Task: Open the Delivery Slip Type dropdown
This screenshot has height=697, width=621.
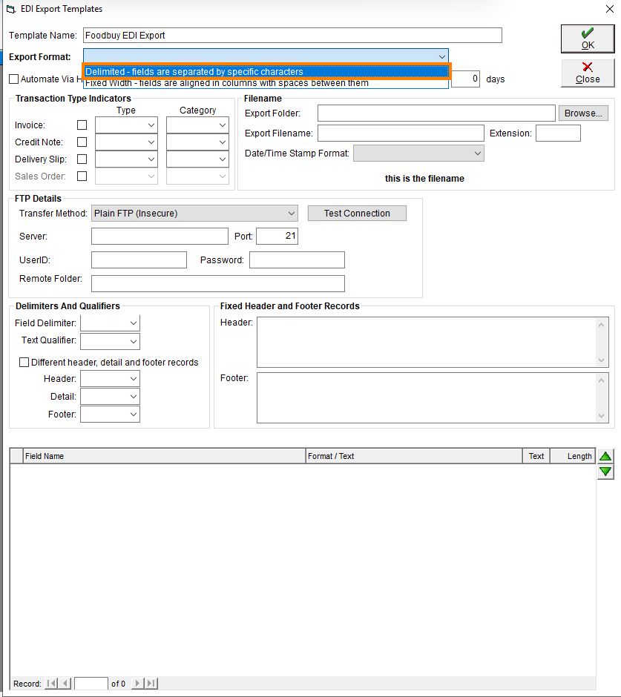Action: tap(126, 159)
